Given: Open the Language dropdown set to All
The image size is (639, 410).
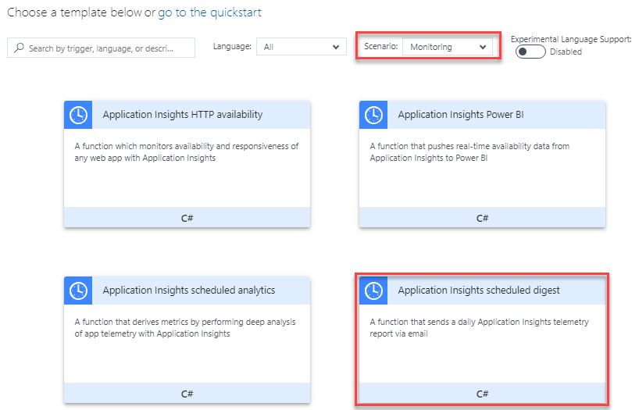Looking at the screenshot, I should click(x=302, y=46).
